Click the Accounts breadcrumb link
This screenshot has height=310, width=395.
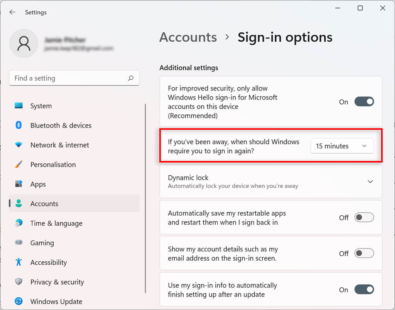(x=188, y=37)
